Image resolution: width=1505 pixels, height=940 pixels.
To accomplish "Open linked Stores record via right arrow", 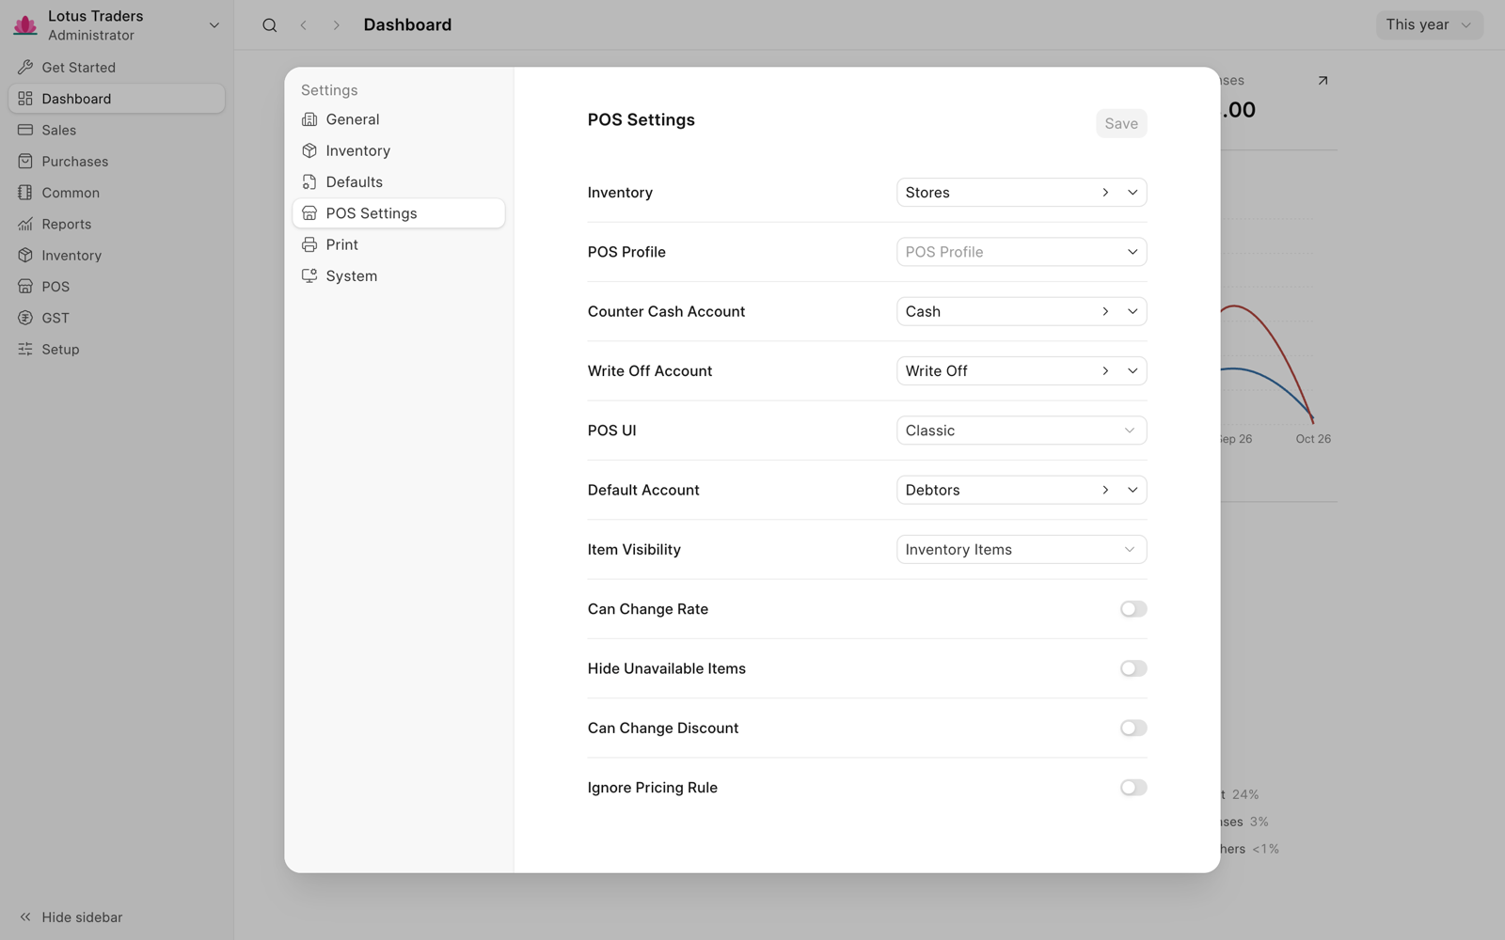I will [x=1105, y=193].
